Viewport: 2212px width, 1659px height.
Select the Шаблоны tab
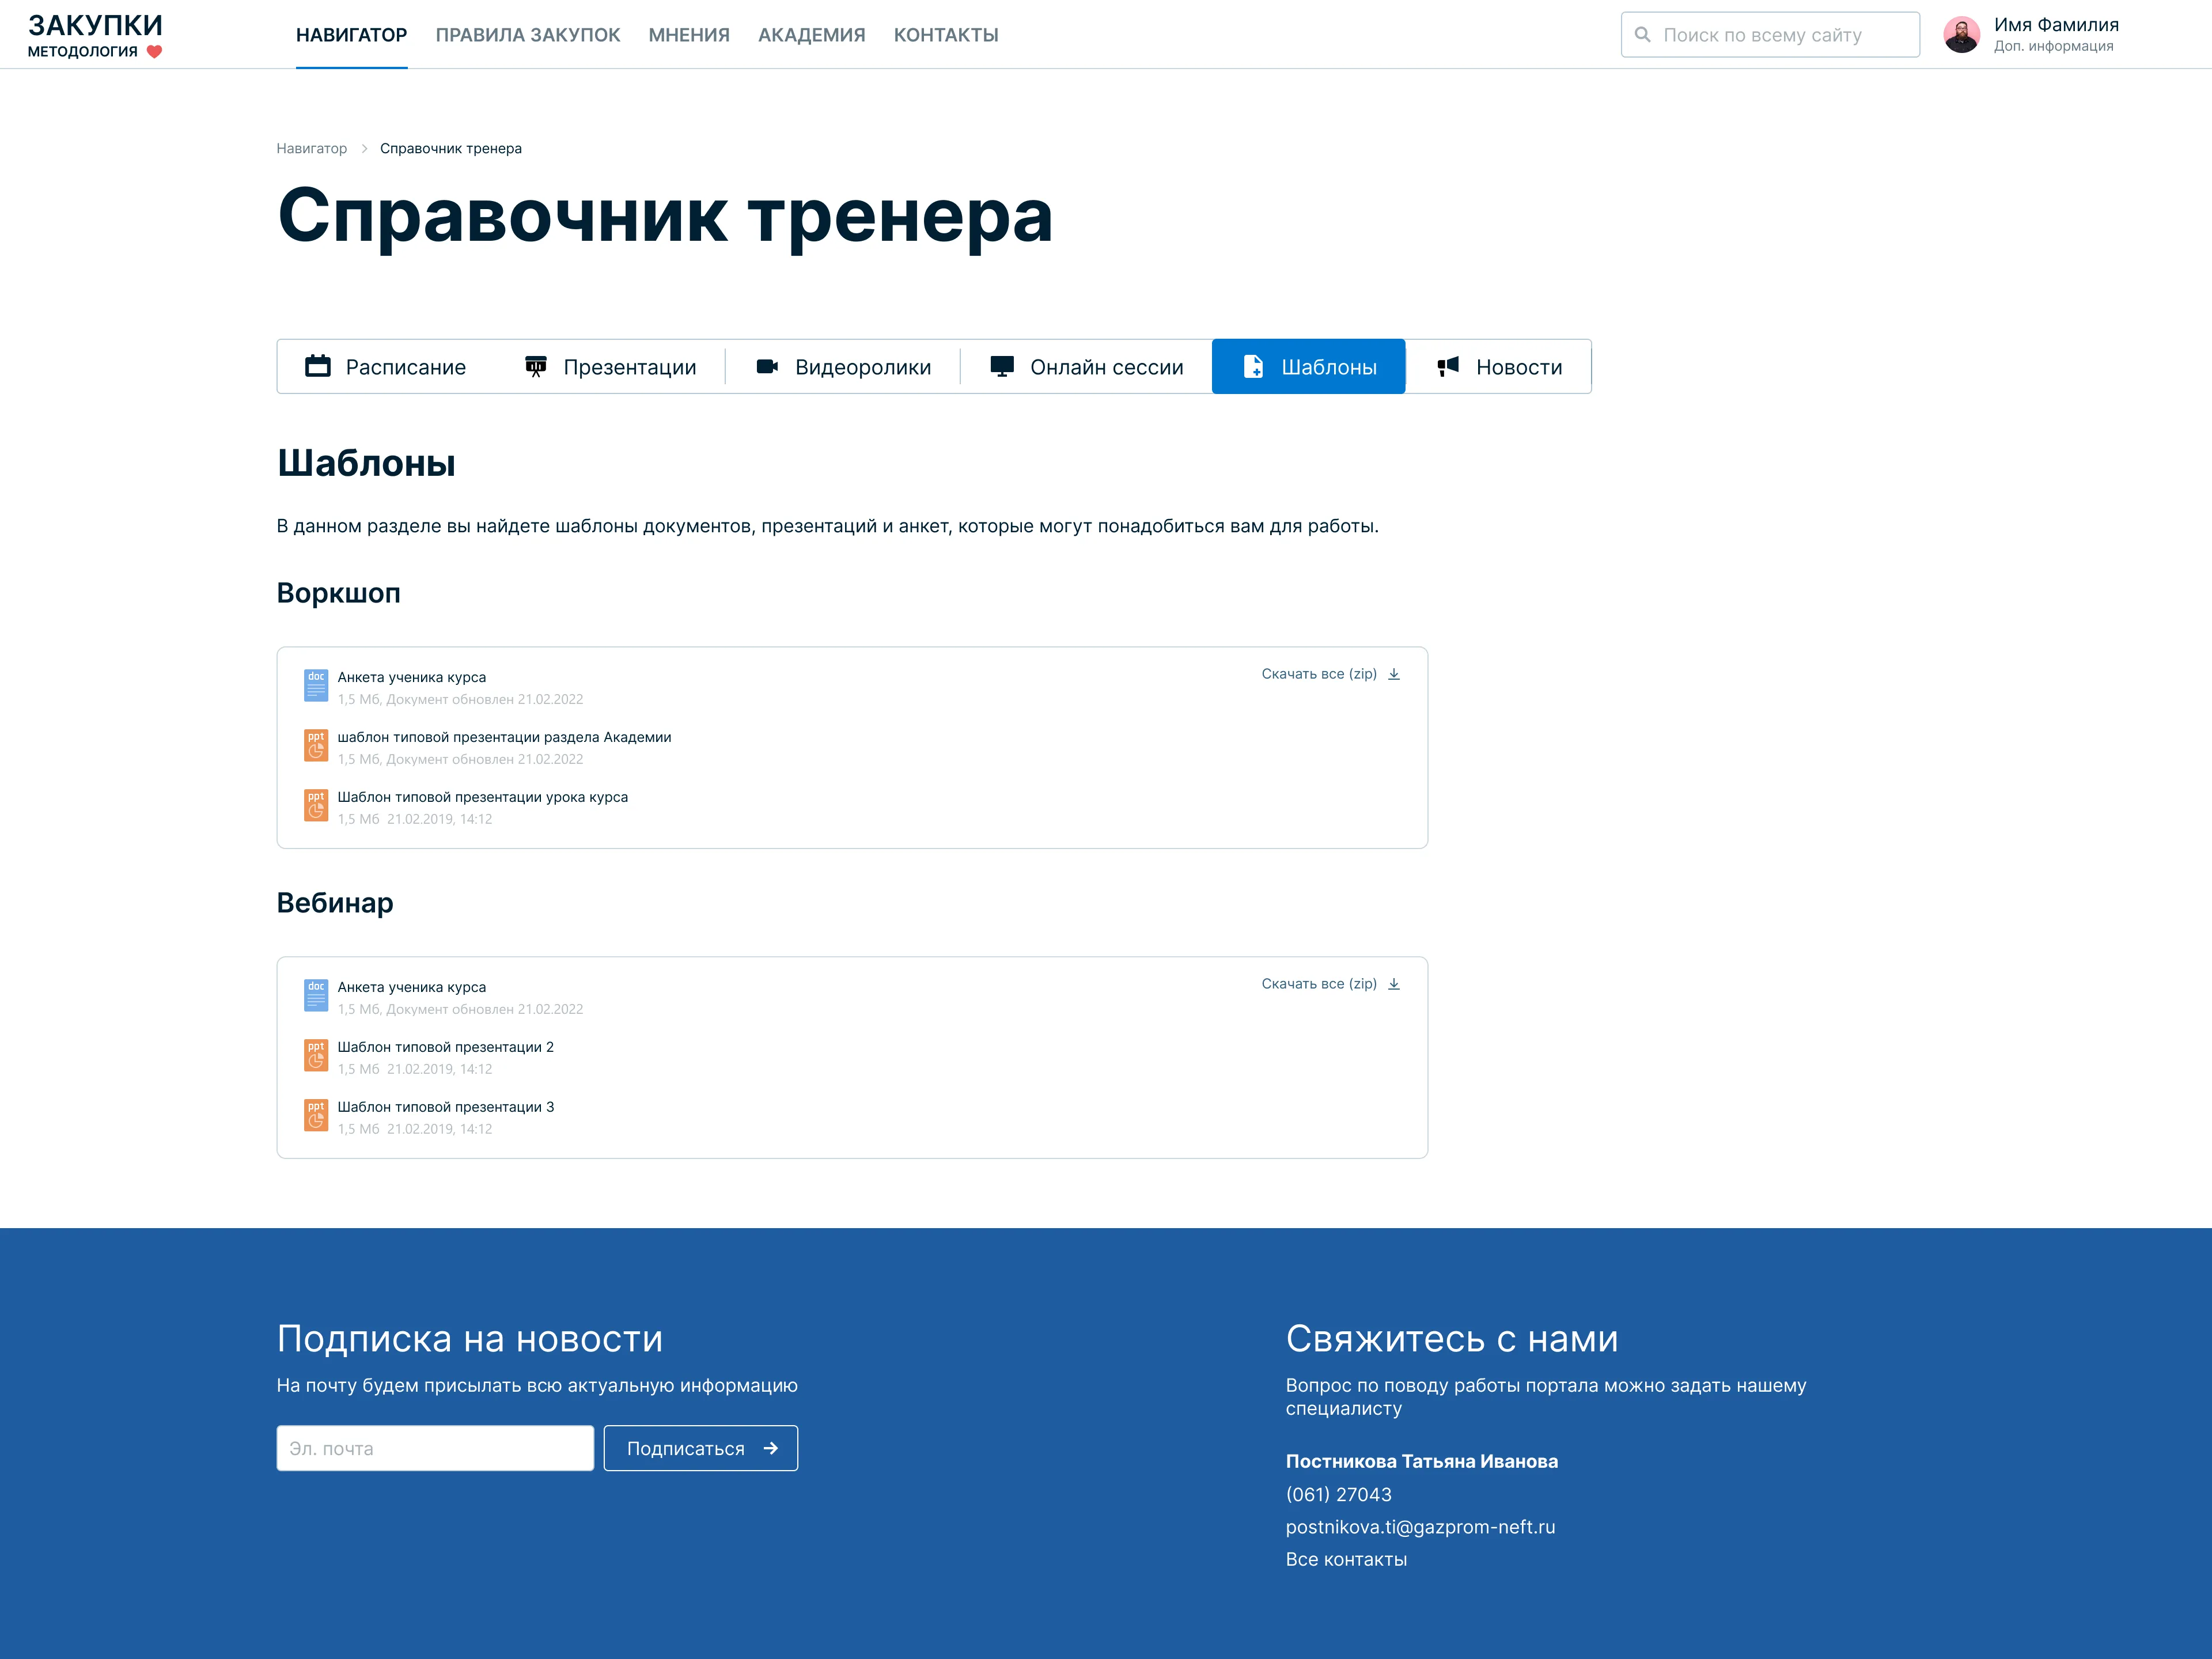tap(1308, 366)
